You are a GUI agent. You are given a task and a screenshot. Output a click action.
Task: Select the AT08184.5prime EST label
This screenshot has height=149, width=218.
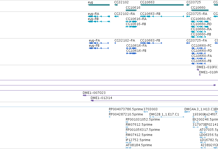tap(139, 145)
